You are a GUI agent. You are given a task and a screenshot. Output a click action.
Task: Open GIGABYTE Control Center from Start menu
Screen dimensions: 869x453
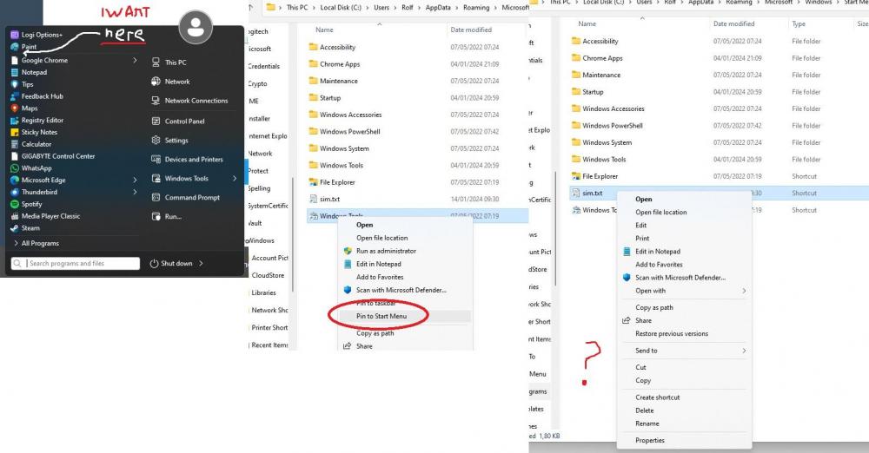click(57, 156)
